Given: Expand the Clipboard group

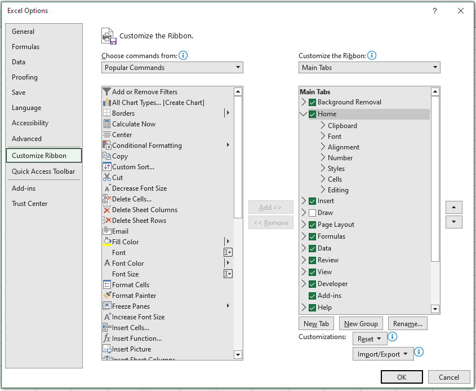Looking at the screenshot, I should (323, 125).
